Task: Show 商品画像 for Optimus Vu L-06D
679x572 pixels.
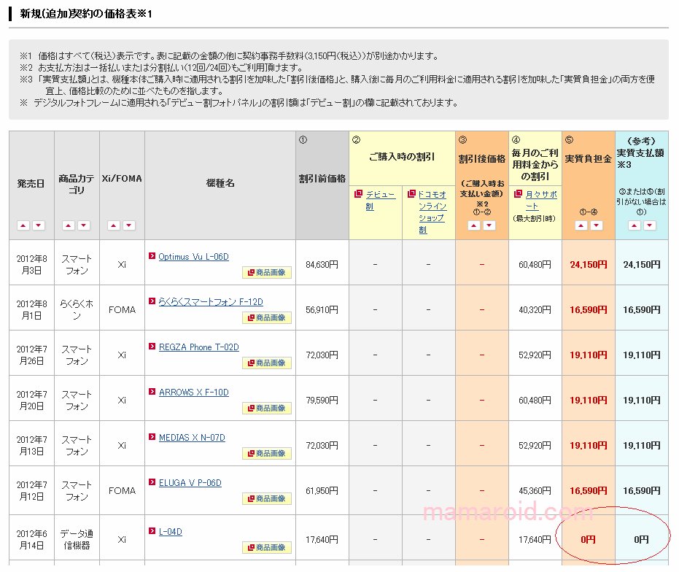Action: click(x=267, y=273)
